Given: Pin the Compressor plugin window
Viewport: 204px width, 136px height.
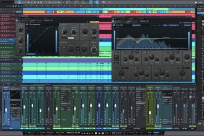Looking at the screenshot, I should click(x=95, y=16).
